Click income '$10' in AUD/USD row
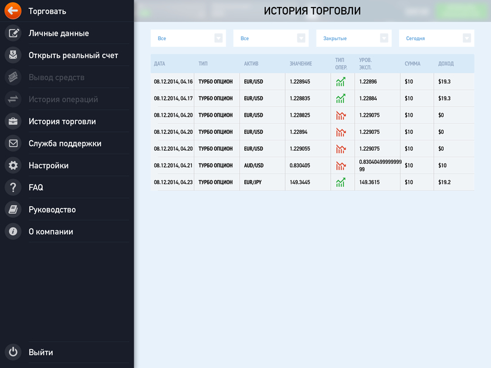 click(x=442, y=165)
